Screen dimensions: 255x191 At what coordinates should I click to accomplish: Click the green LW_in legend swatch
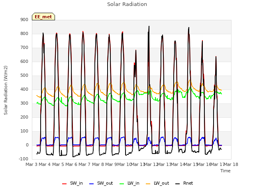[x=122, y=184]
